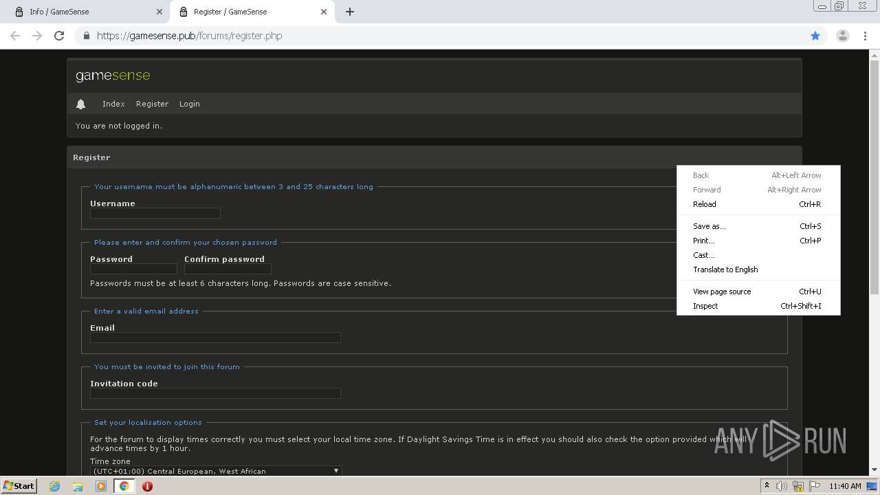Viewport: 880px width, 495px height.
Task: Click the page vertical scrollbar thumb
Action: [874, 177]
